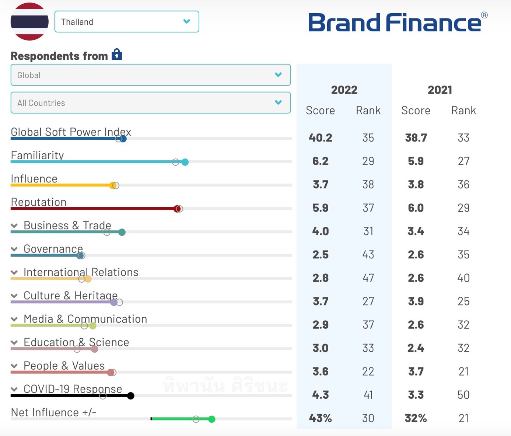
Task: Click the Global Soft Power Index label
Action: tap(71, 132)
